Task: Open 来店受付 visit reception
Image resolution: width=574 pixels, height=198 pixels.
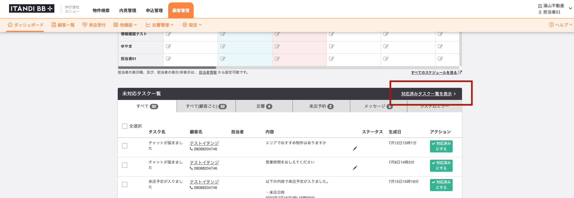Action: 94,25
